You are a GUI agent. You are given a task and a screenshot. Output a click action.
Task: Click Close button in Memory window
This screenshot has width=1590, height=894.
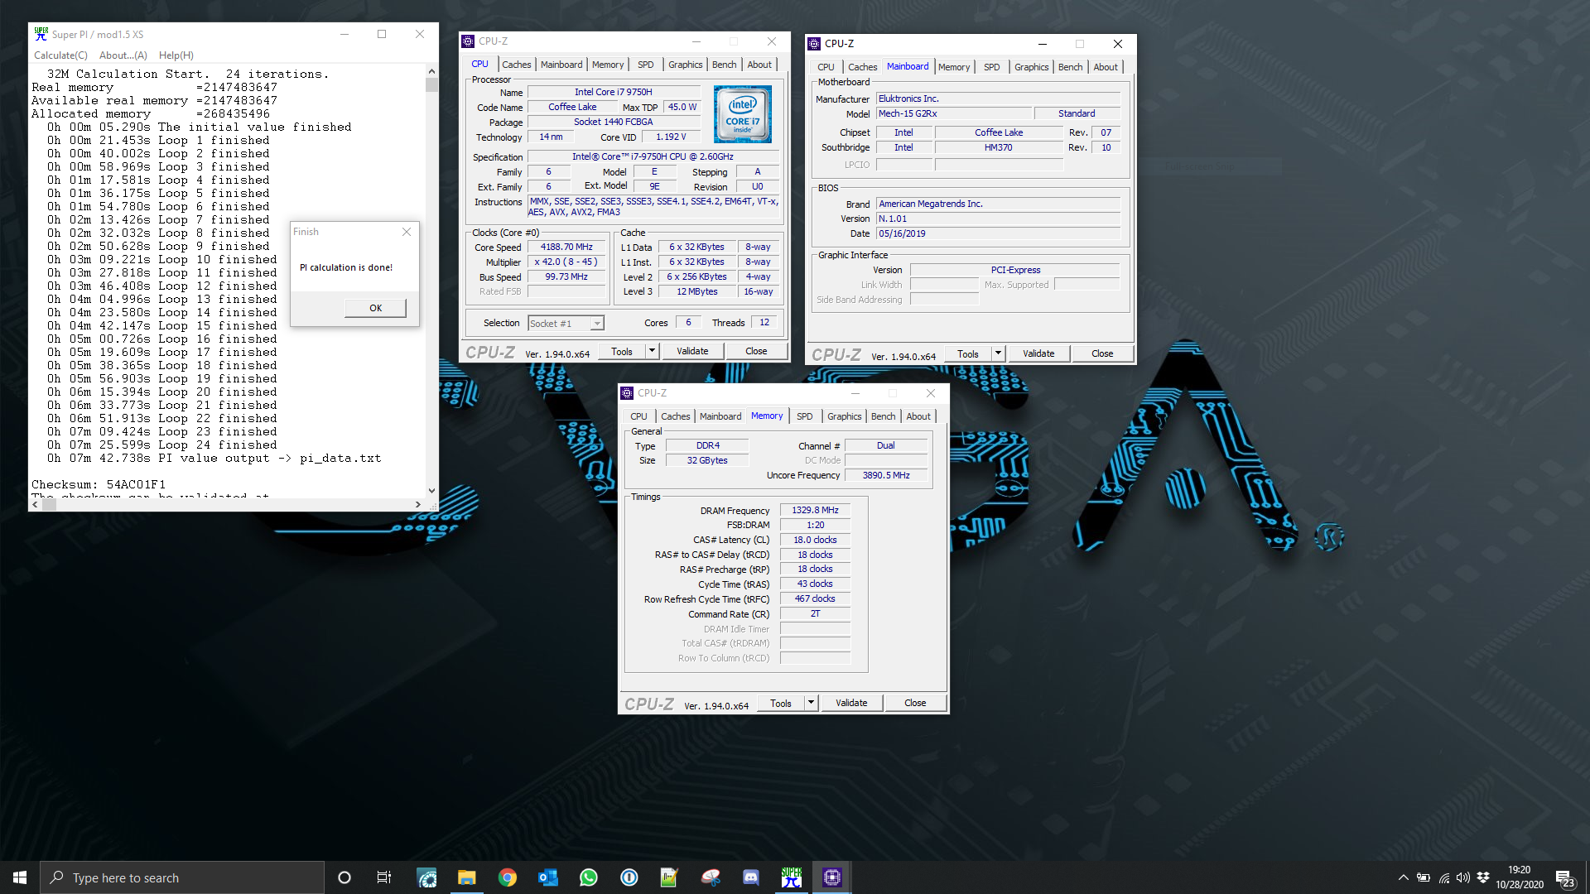(915, 704)
